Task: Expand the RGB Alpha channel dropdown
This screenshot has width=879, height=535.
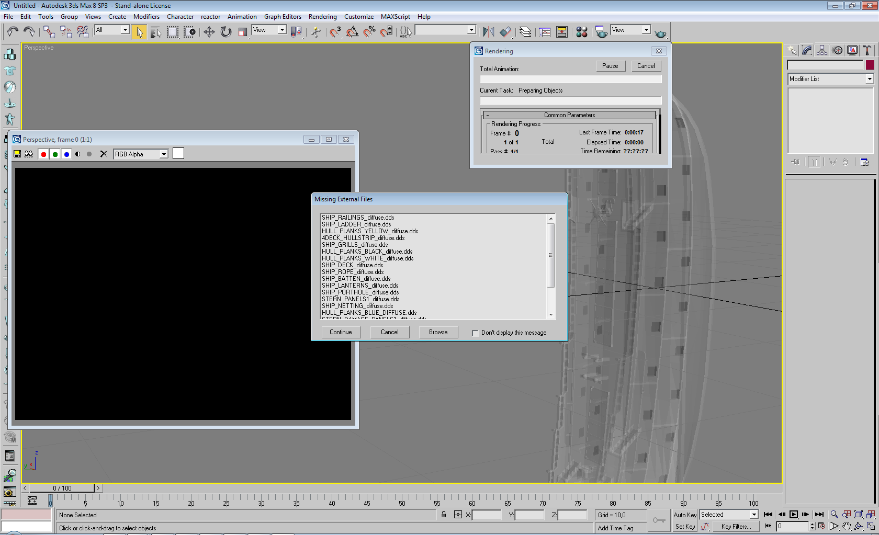Action: coord(164,154)
